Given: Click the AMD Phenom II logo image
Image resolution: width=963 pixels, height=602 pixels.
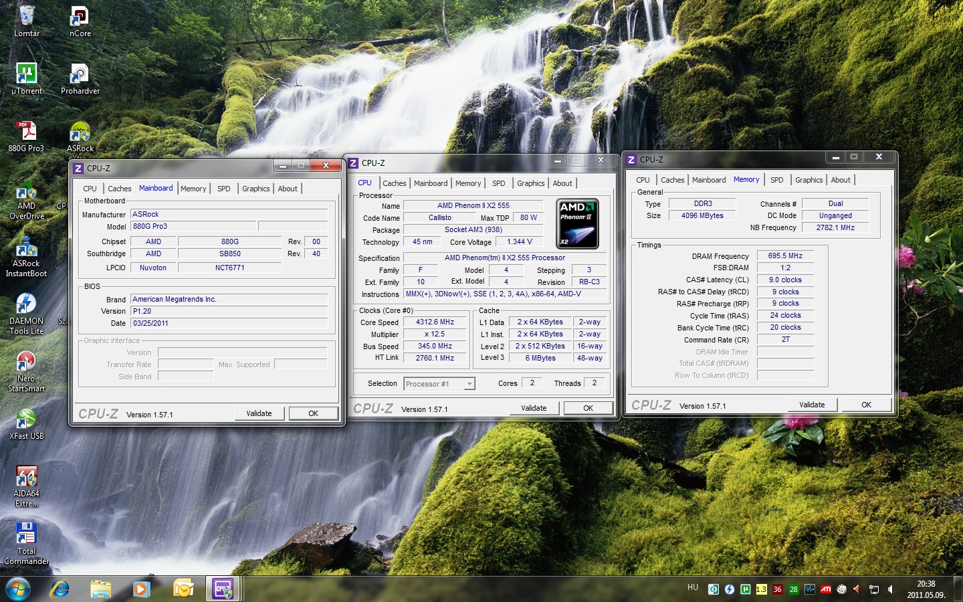Looking at the screenshot, I should [x=577, y=224].
